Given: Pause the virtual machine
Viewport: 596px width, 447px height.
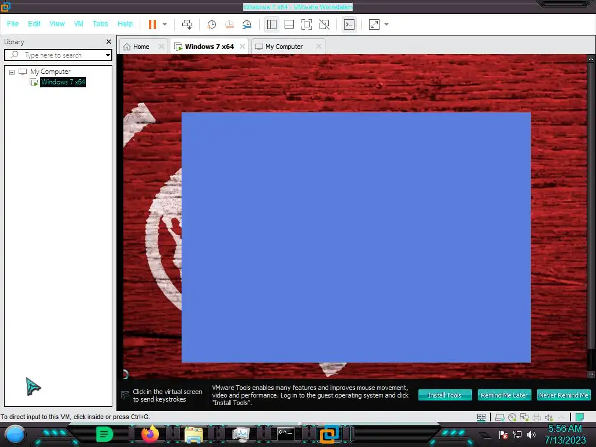Looking at the screenshot, I should (152, 24).
